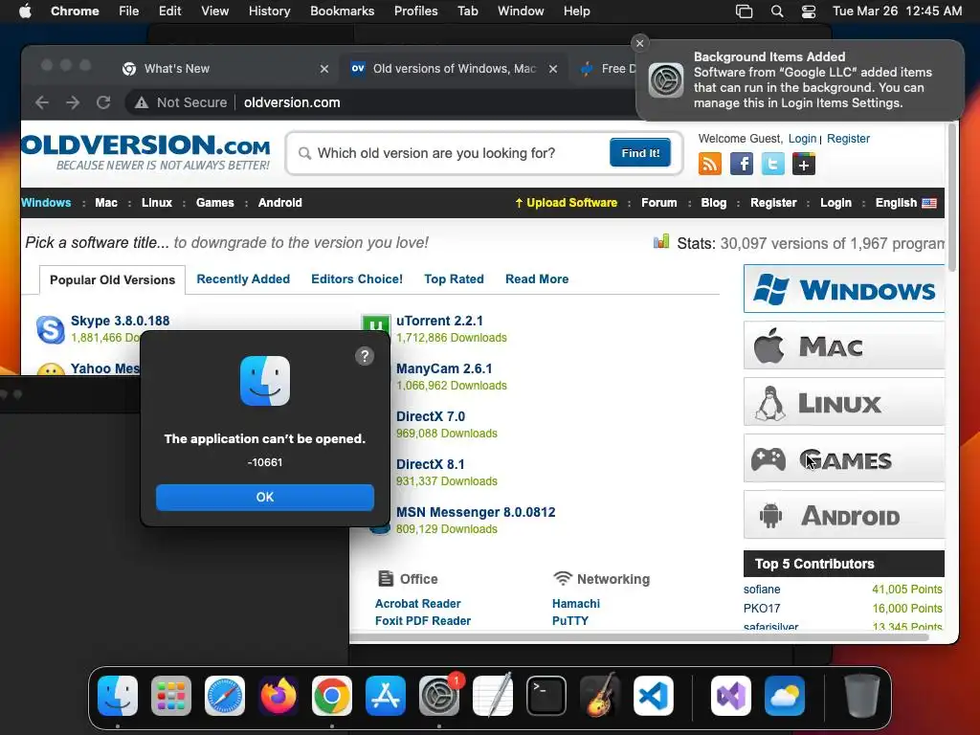Image resolution: width=980 pixels, height=735 pixels.
Task: Open the Read More tab
Action: pyautogui.click(x=537, y=278)
